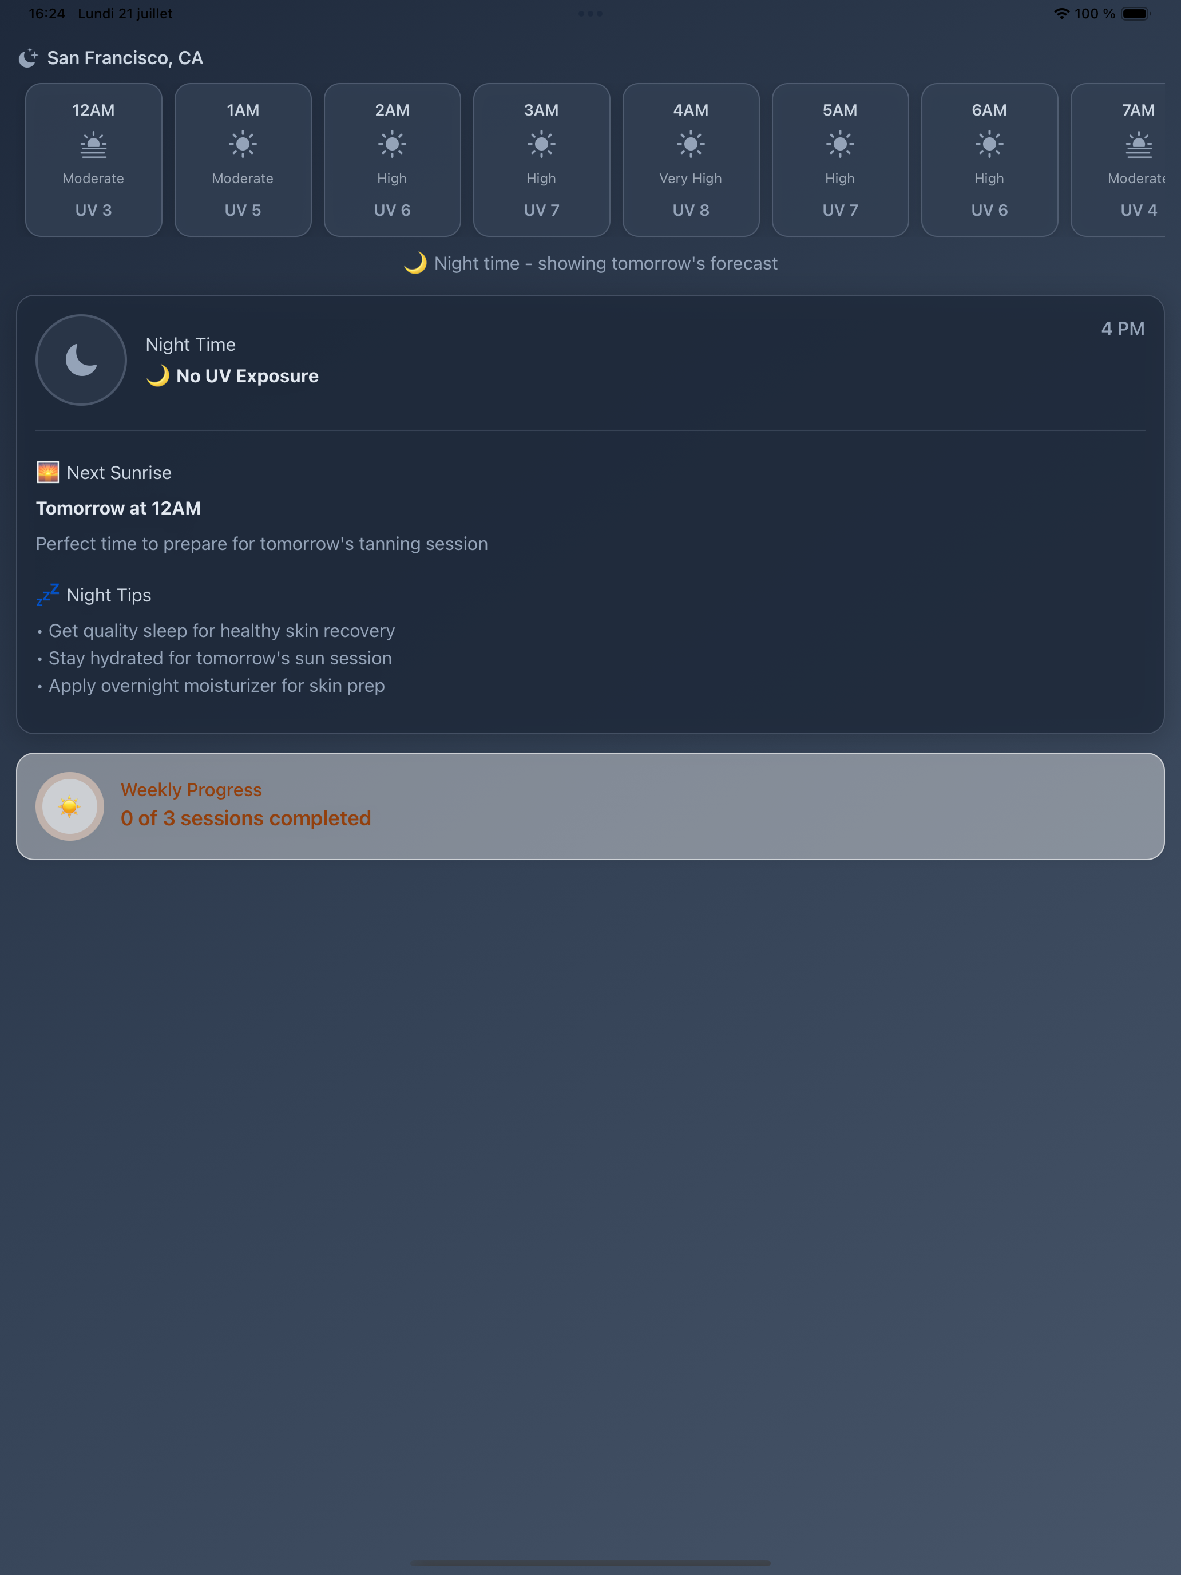Select the 5AM hourly forecast card

(840, 160)
